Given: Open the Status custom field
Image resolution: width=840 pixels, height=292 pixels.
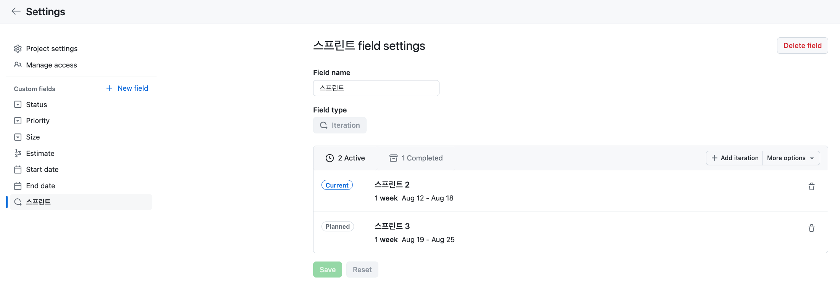Looking at the screenshot, I should [36, 104].
